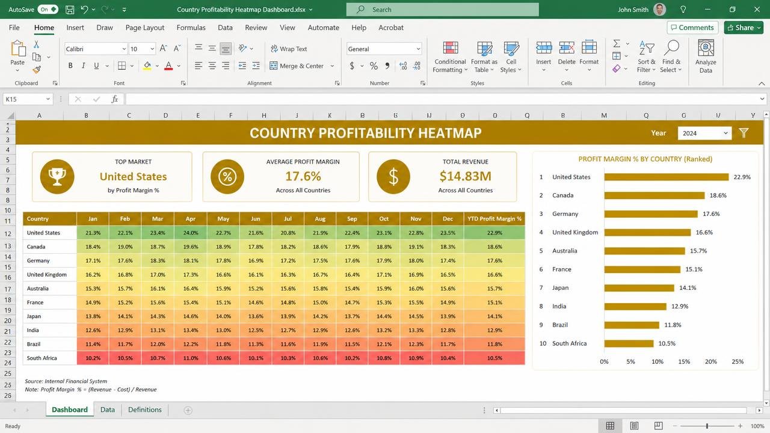Toggle Bottom Align alignment
Viewport: 770px width, 433px height.
(226, 49)
